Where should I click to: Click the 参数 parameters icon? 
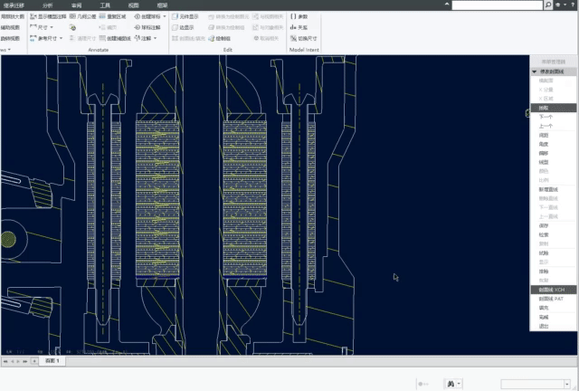pyautogui.click(x=293, y=16)
